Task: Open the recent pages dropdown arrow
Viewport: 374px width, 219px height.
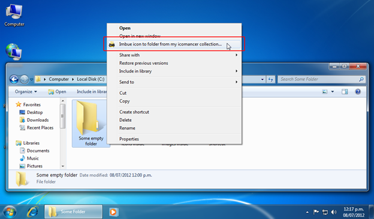Action: tap(32, 79)
